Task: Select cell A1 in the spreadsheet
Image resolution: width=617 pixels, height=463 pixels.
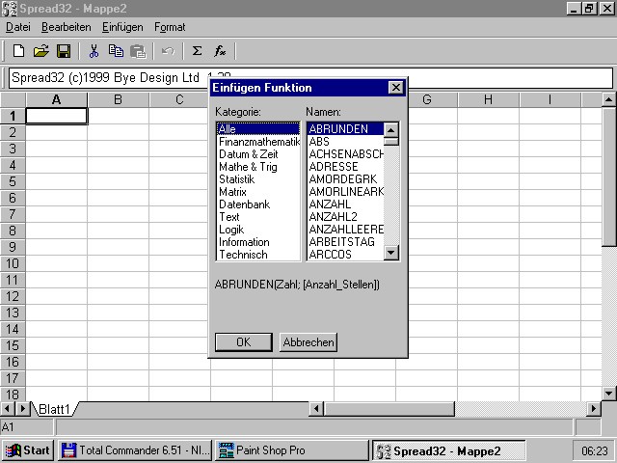Action: coord(56,116)
